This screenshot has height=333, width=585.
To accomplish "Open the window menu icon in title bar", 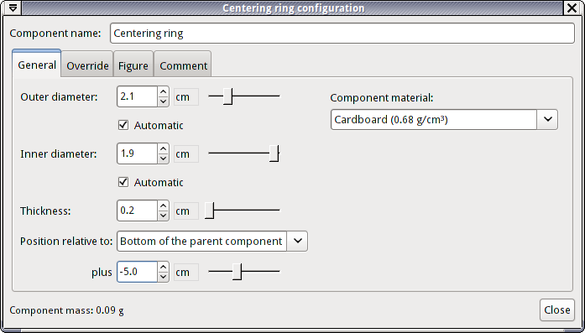I will pos(12,8).
